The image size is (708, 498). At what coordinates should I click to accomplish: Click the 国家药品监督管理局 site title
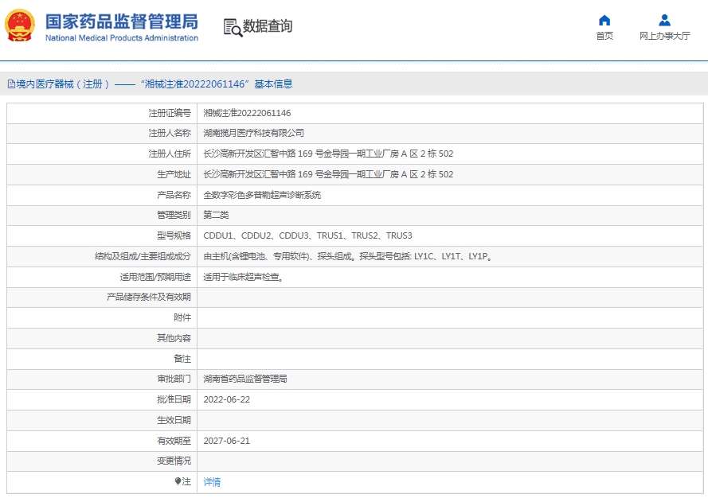coord(122,21)
